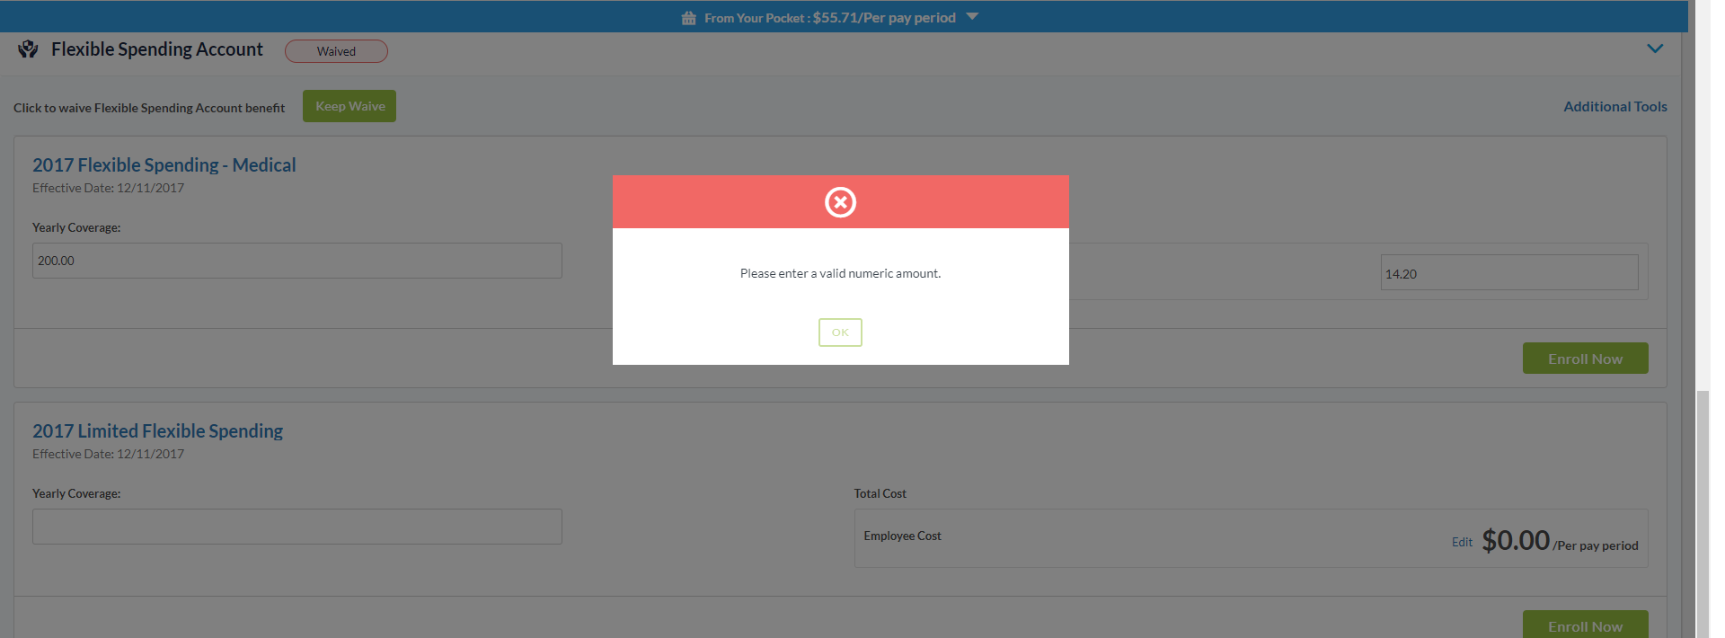The image size is (1725, 638).
Task: Open the 2017 Limited Flexible Spending plan title
Action: pyautogui.click(x=157, y=431)
